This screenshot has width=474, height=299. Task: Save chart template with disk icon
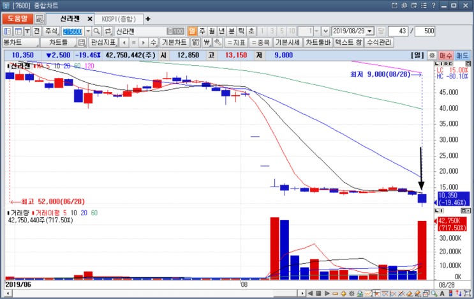[x=82, y=43]
